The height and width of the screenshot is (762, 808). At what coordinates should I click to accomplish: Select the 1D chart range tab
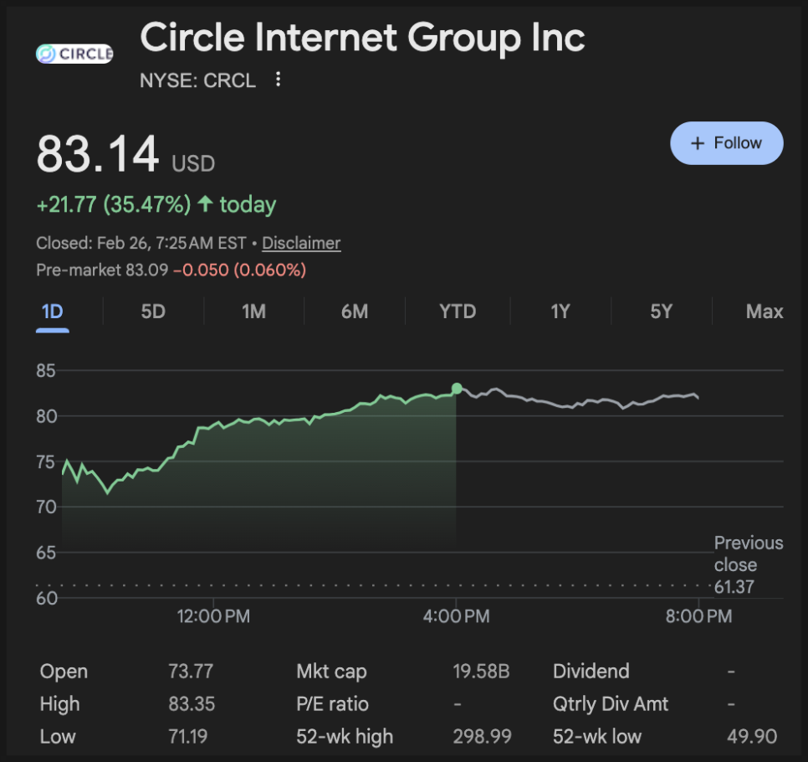pos(53,311)
